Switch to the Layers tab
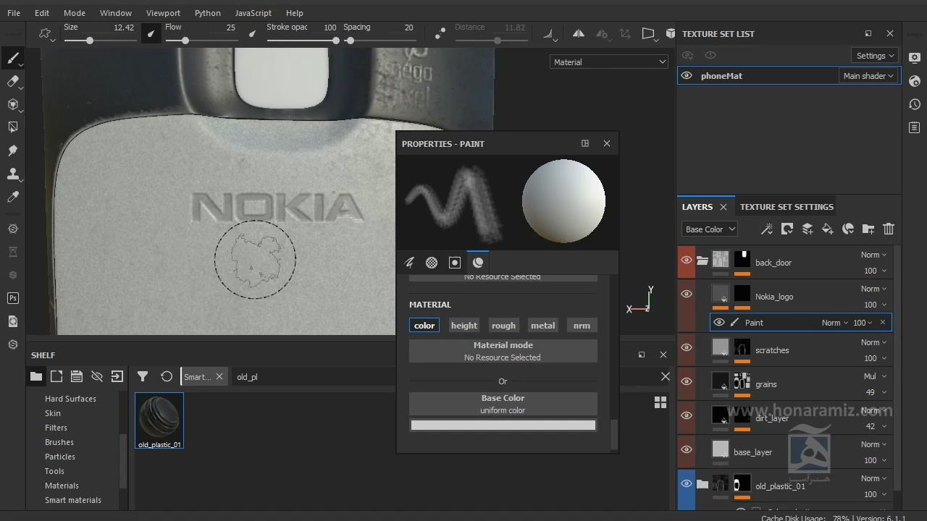The image size is (927, 521). [697, 207]
